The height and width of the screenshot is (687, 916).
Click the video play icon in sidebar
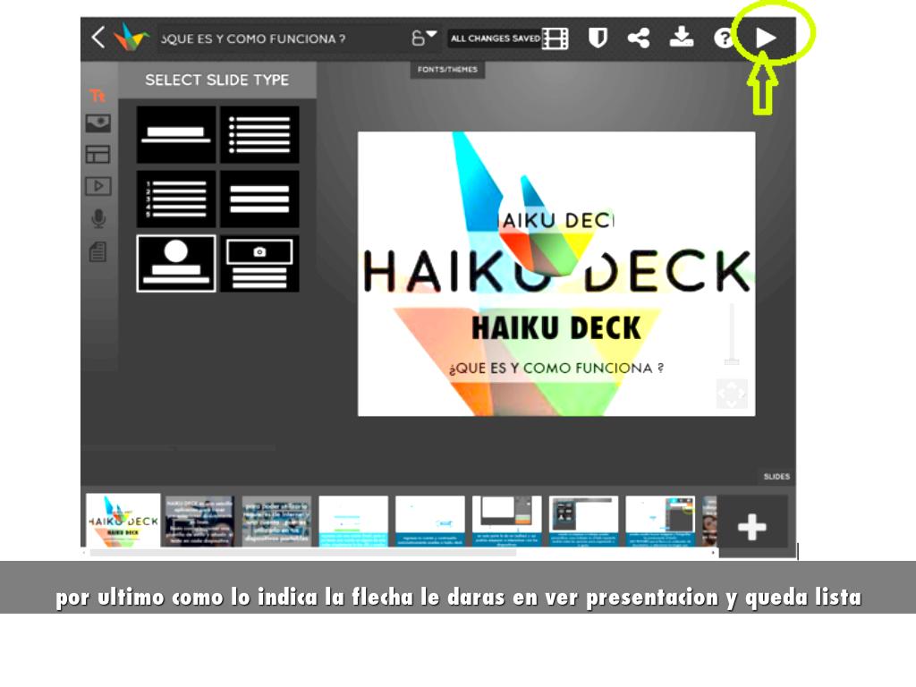point(98,186)
